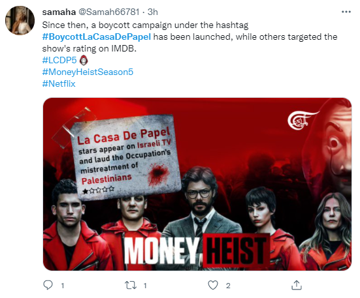Click the Dali mask emoji after #LCDP5
Viewport: 360px width, 298px height.
pos(84,60)
